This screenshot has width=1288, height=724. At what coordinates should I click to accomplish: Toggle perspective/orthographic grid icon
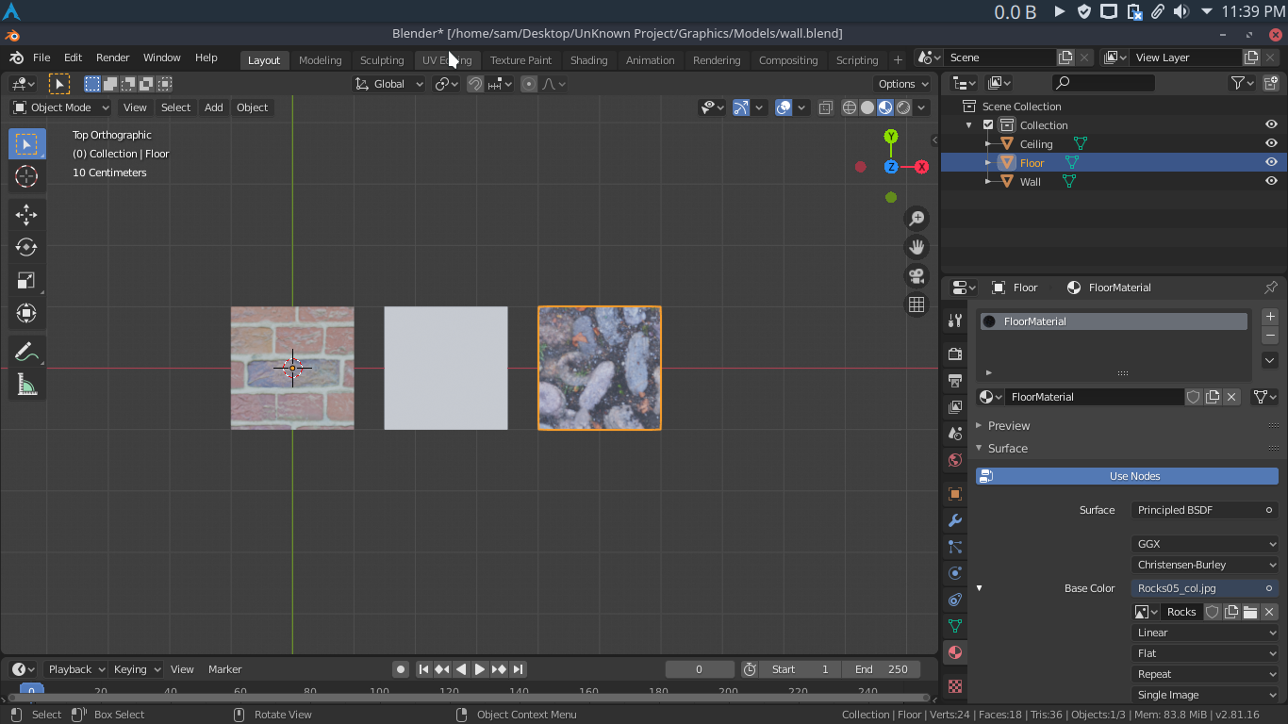pyautogui.click(x=916, y=304)
